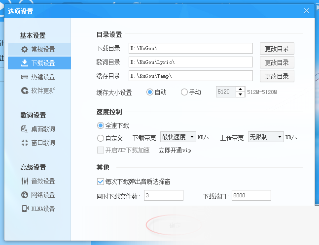Click 更改目录 for 歌词目录
Image resolution: width=319 pixels, height=245 pixels.
coord(277,62)
